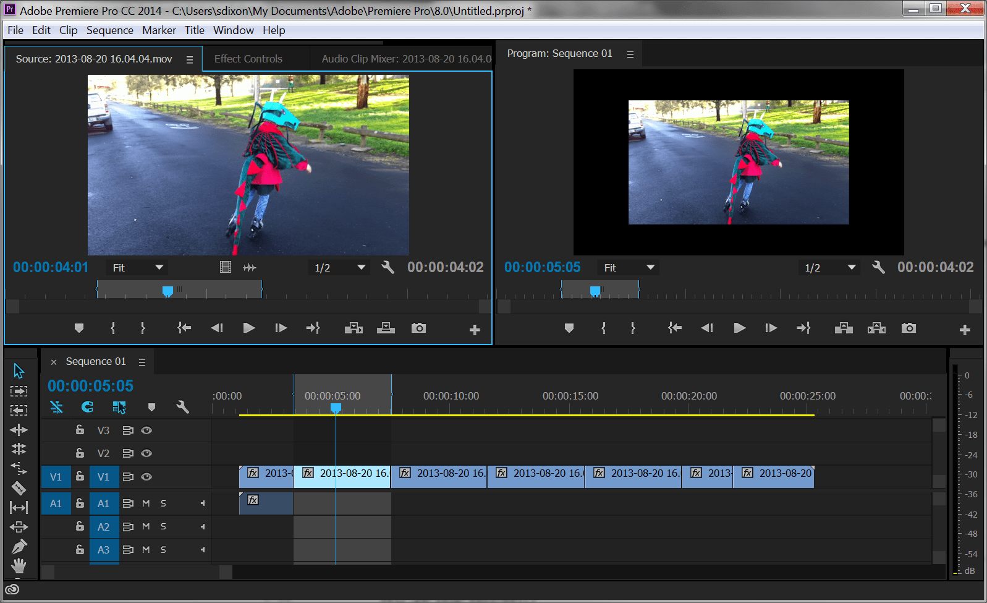Select the Pen tool
987x603 pixels.
(19, 547)
